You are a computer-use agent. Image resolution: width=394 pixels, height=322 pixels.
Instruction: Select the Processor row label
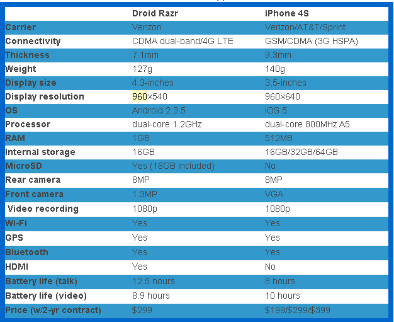point(28,124)
